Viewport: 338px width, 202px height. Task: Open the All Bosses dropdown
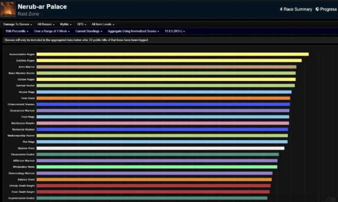[46, 24]
